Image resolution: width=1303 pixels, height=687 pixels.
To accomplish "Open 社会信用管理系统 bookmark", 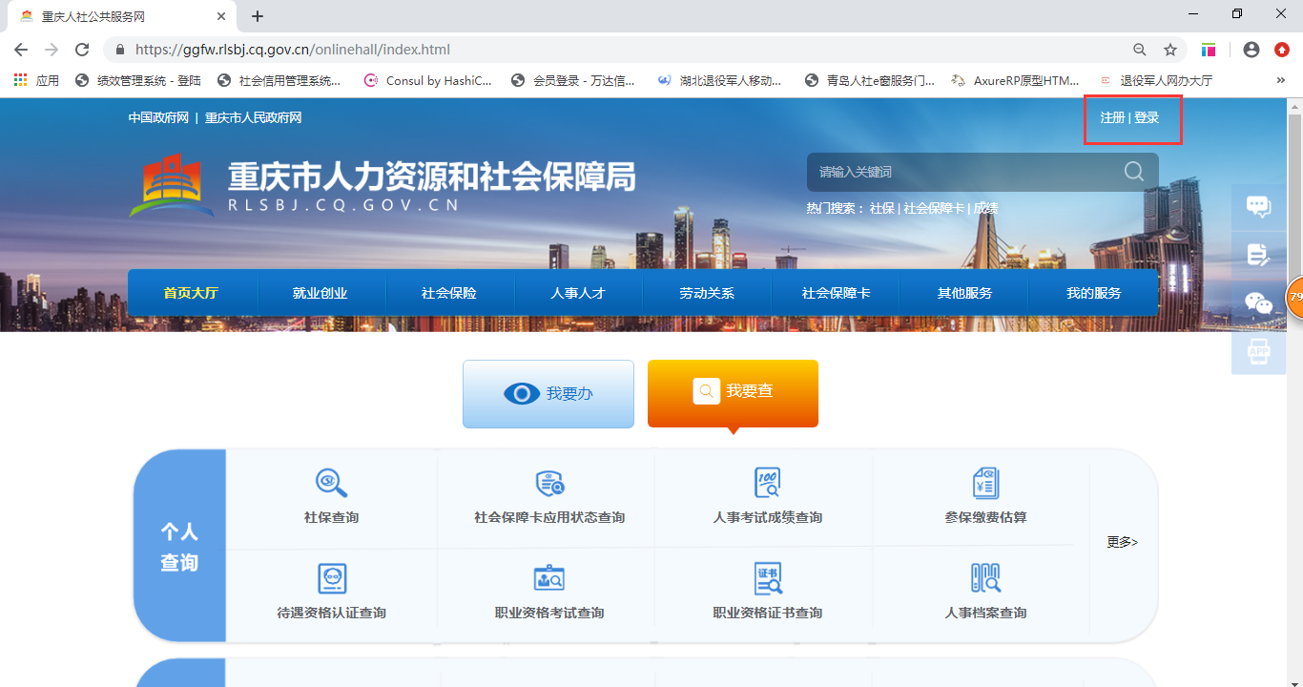I will pyautogui.click(x=279, y=81).
